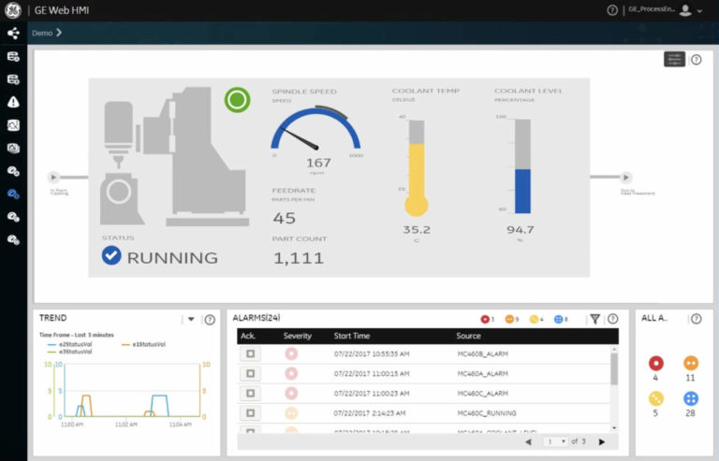Click the GE logo in the header
Screen dimensions: 719x461
(x=13, y=10)
